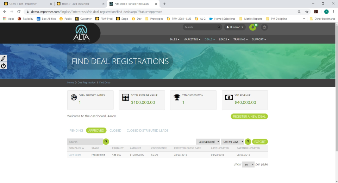Sort by COMPANY column header
338x183 pixels.
click(x=76, y=148)
